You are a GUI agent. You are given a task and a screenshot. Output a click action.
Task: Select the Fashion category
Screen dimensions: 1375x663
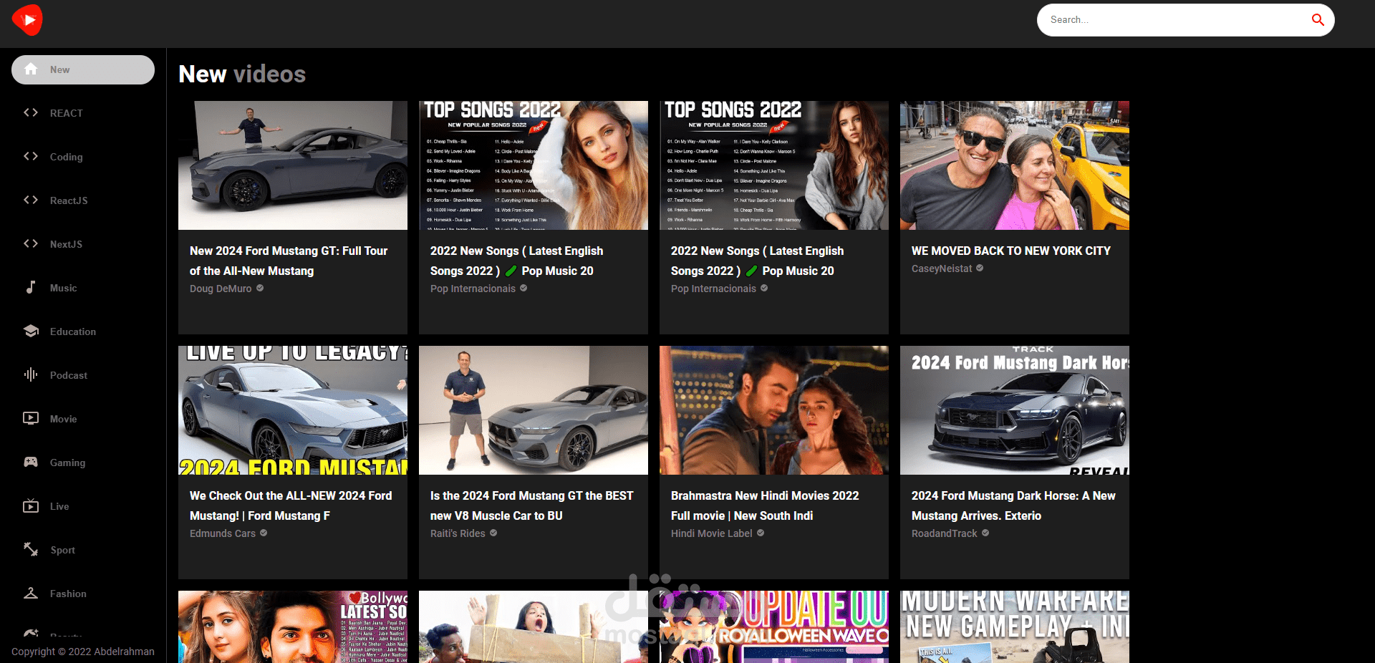(83, 594)
